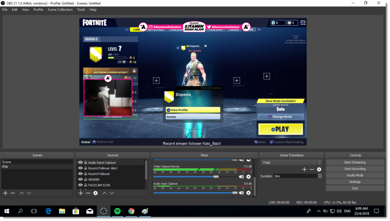Open the Scene Collection menu

60,10
